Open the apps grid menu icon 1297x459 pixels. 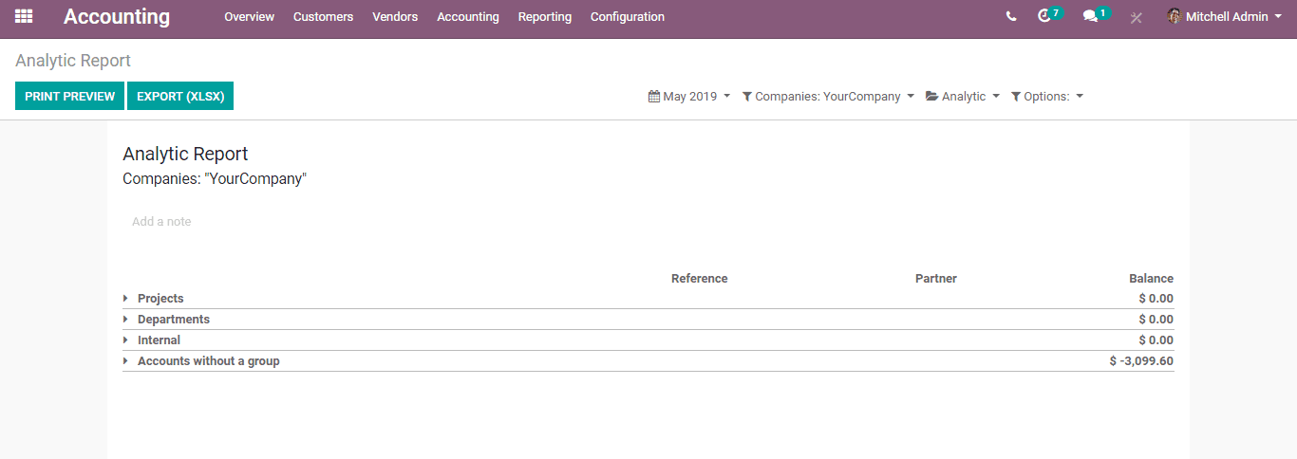click(x=24, y=16)
